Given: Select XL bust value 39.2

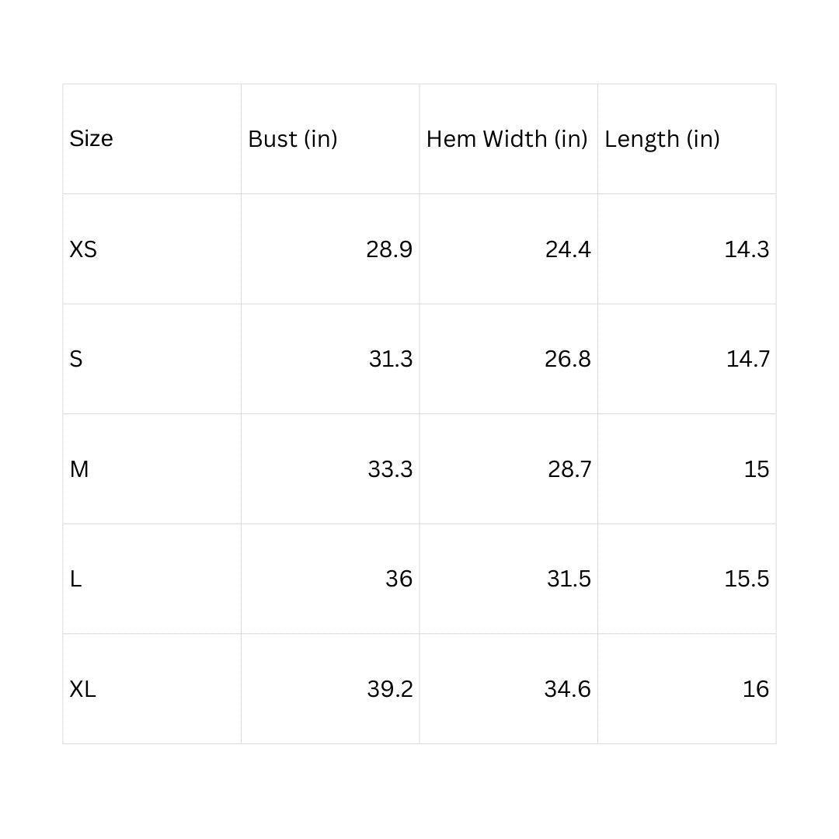Looking at the screenshot, I should click(x=390, y=689).
